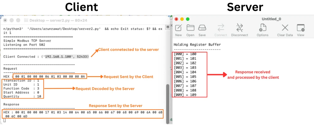Click the Holding Register Buffer heading

pyautogui.click(x=197, y=45)
